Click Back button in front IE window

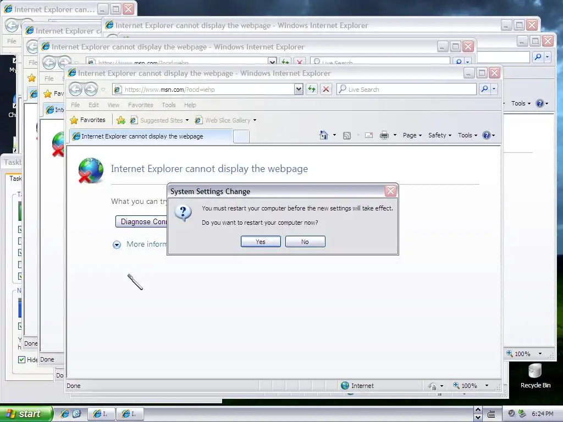pyautogui.click(x=75, y=89)
